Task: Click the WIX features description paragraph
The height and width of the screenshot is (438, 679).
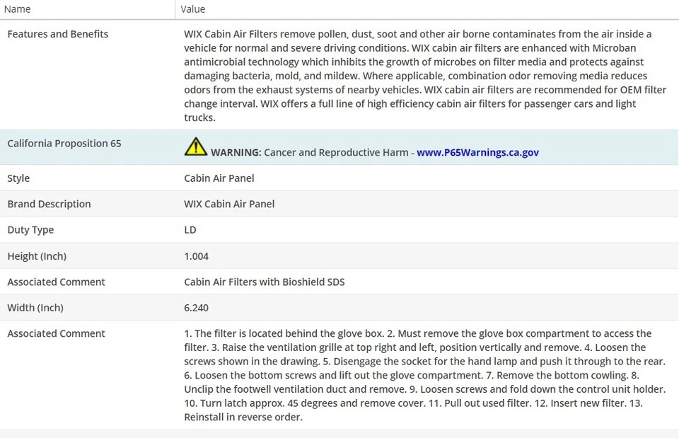Action: click(x=417, y=76)
